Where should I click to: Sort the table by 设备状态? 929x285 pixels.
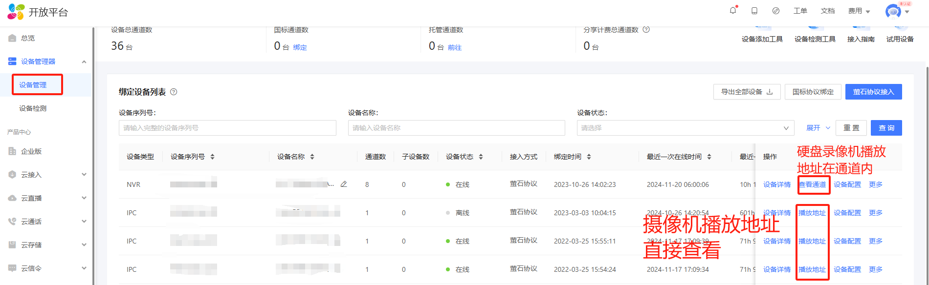481,157
